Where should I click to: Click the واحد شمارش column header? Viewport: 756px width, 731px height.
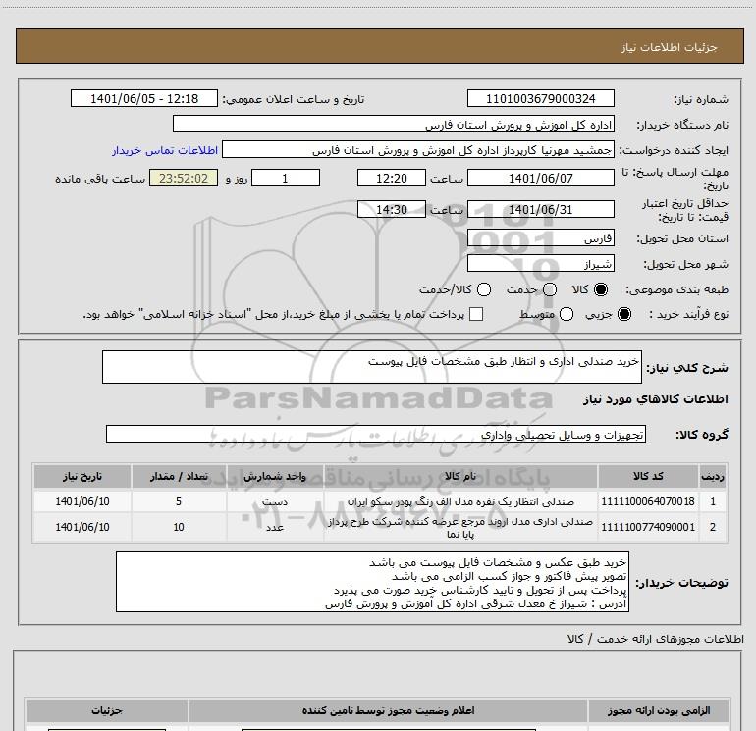pyautogui.click(x=275, y=476)
